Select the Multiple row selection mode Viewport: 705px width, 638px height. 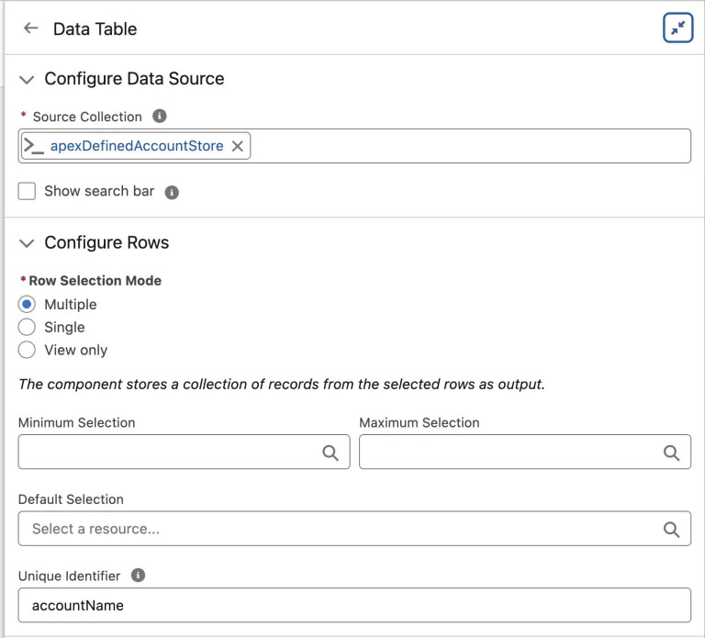click(x=28, y=305)
